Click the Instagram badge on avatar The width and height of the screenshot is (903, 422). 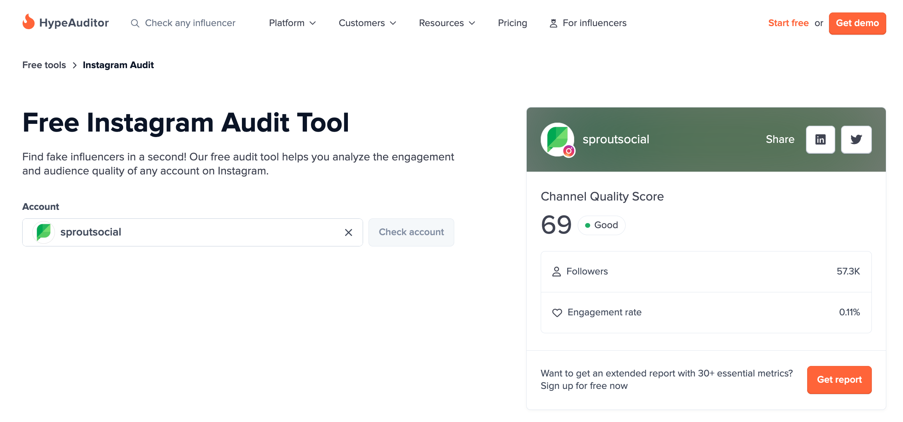coord(569,151)
